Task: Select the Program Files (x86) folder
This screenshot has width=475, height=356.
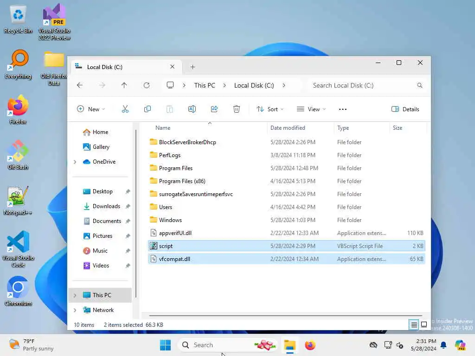Action: [x=286, y=181]
